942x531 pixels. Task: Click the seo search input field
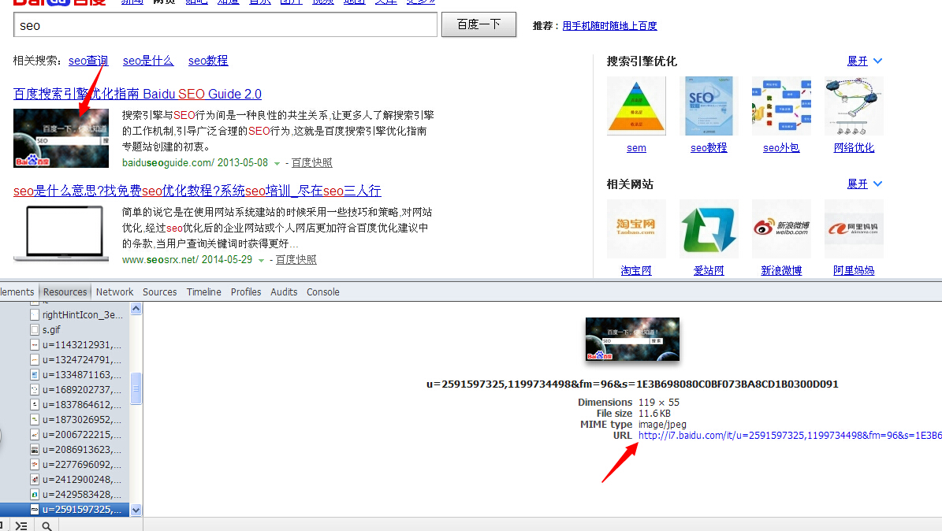225,25
